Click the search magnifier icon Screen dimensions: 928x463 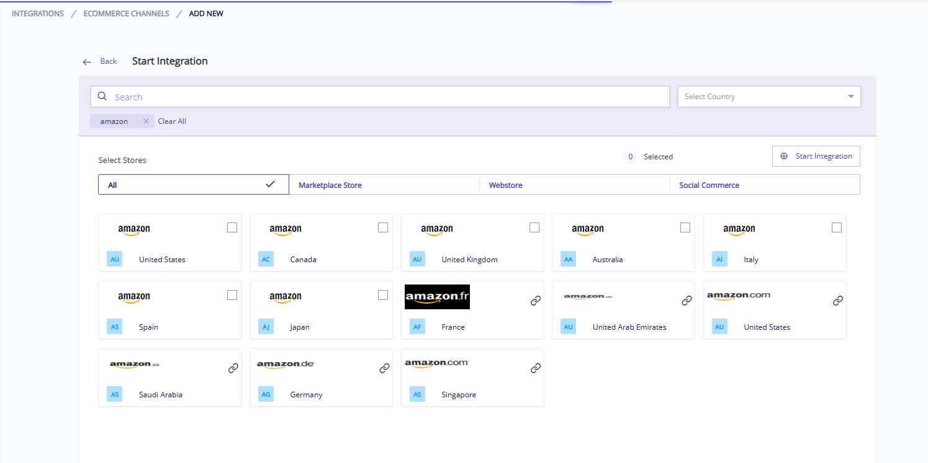(102, 97)
